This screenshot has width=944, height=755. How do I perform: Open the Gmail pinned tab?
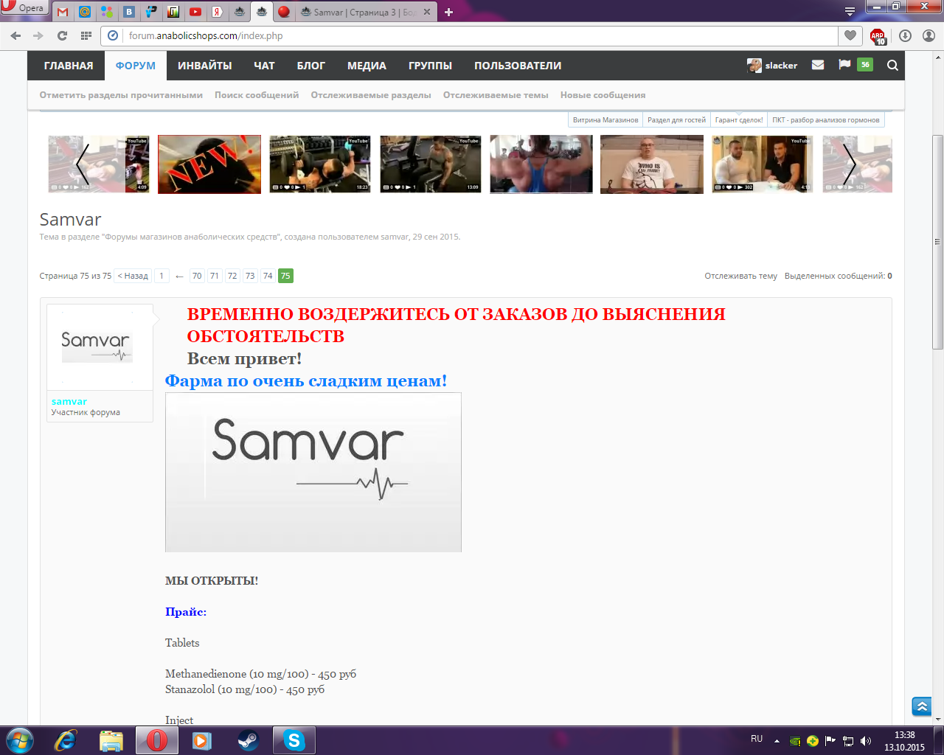63,12
